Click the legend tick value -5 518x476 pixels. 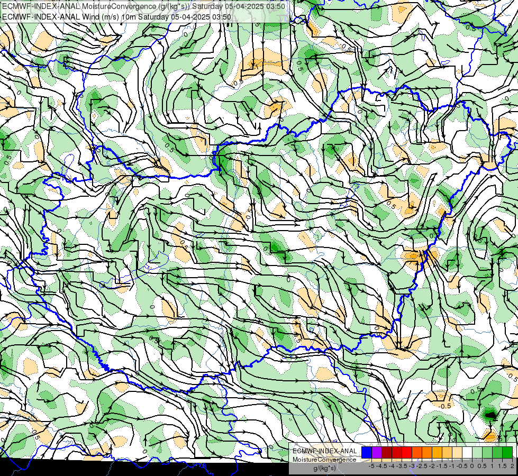371,466
